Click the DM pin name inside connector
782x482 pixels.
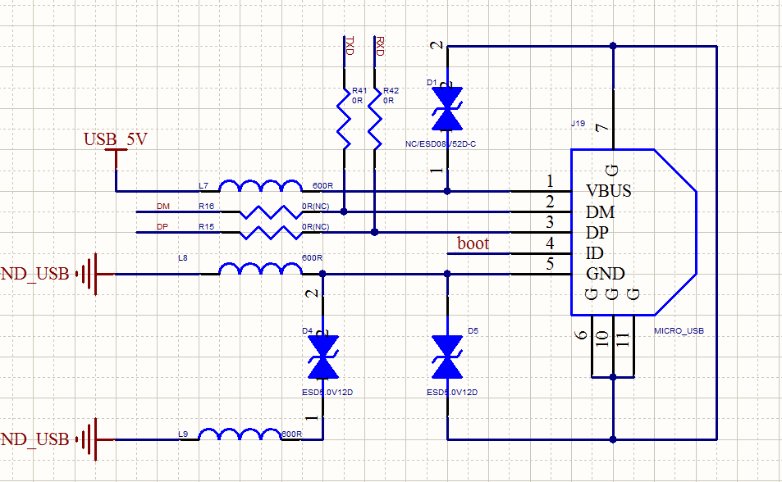click(x=600, y=211)
